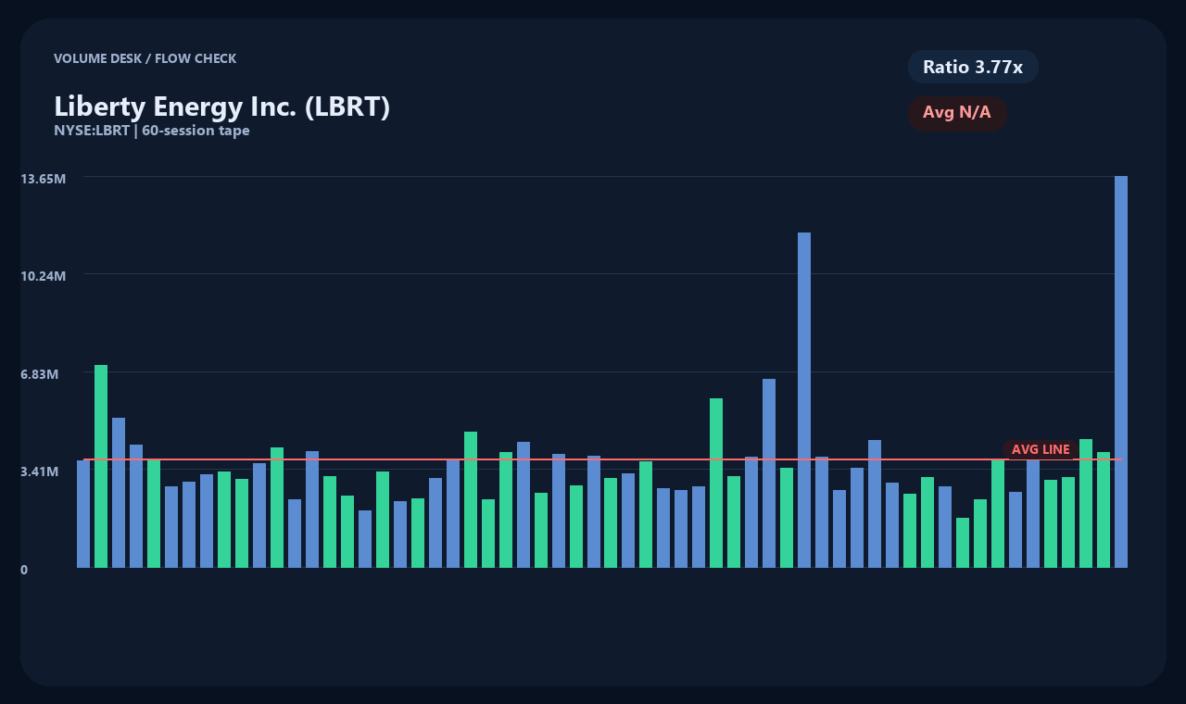Screen dimensions: 1186x704
Task: Click the VOLUME DESK / FLOW CHECK header
Action: pos(145,58)
